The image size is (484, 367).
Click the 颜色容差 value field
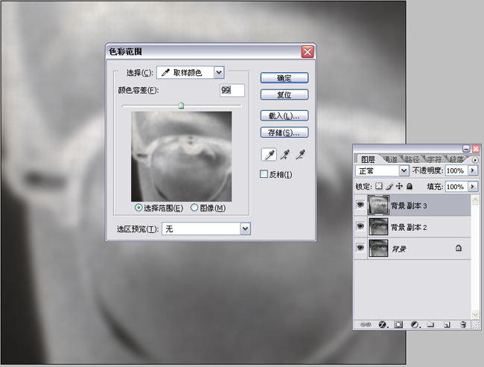(x=232, y=90)
